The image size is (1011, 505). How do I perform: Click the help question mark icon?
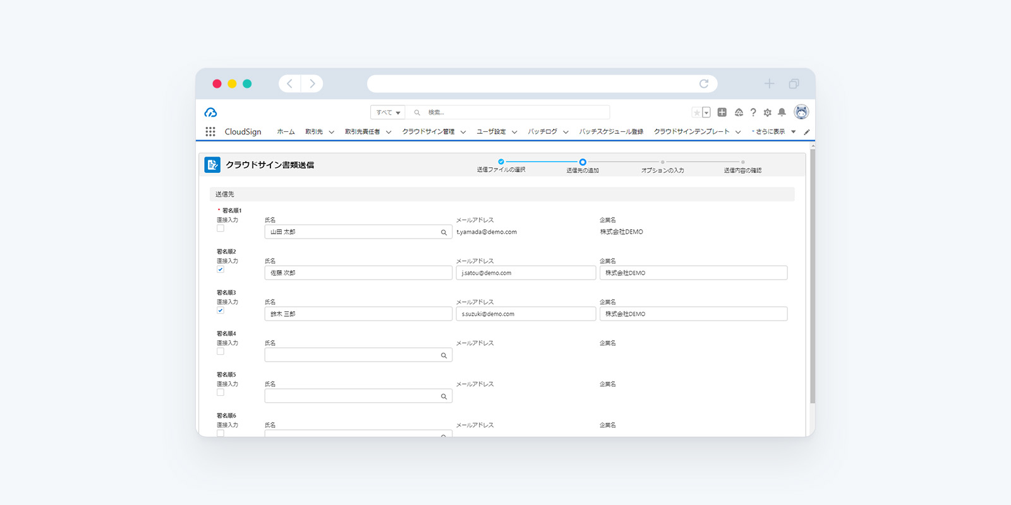point(753,112)
